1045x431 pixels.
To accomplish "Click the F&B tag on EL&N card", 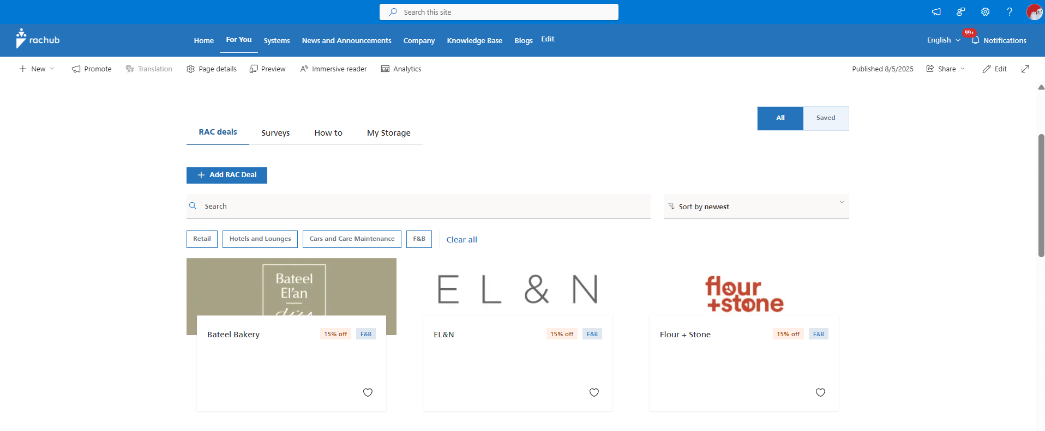I will coord(592,334).
